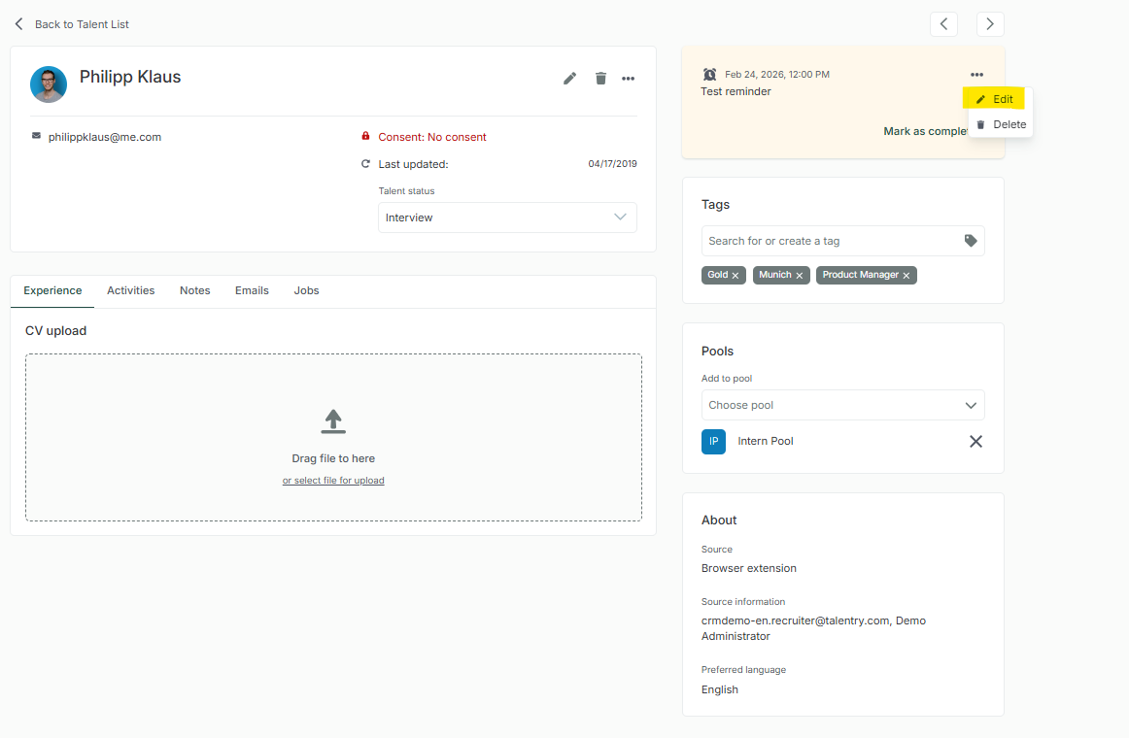Click the reminder's three-dot options icon
The height and width of the screenshot is (738, 1129).
976,75
